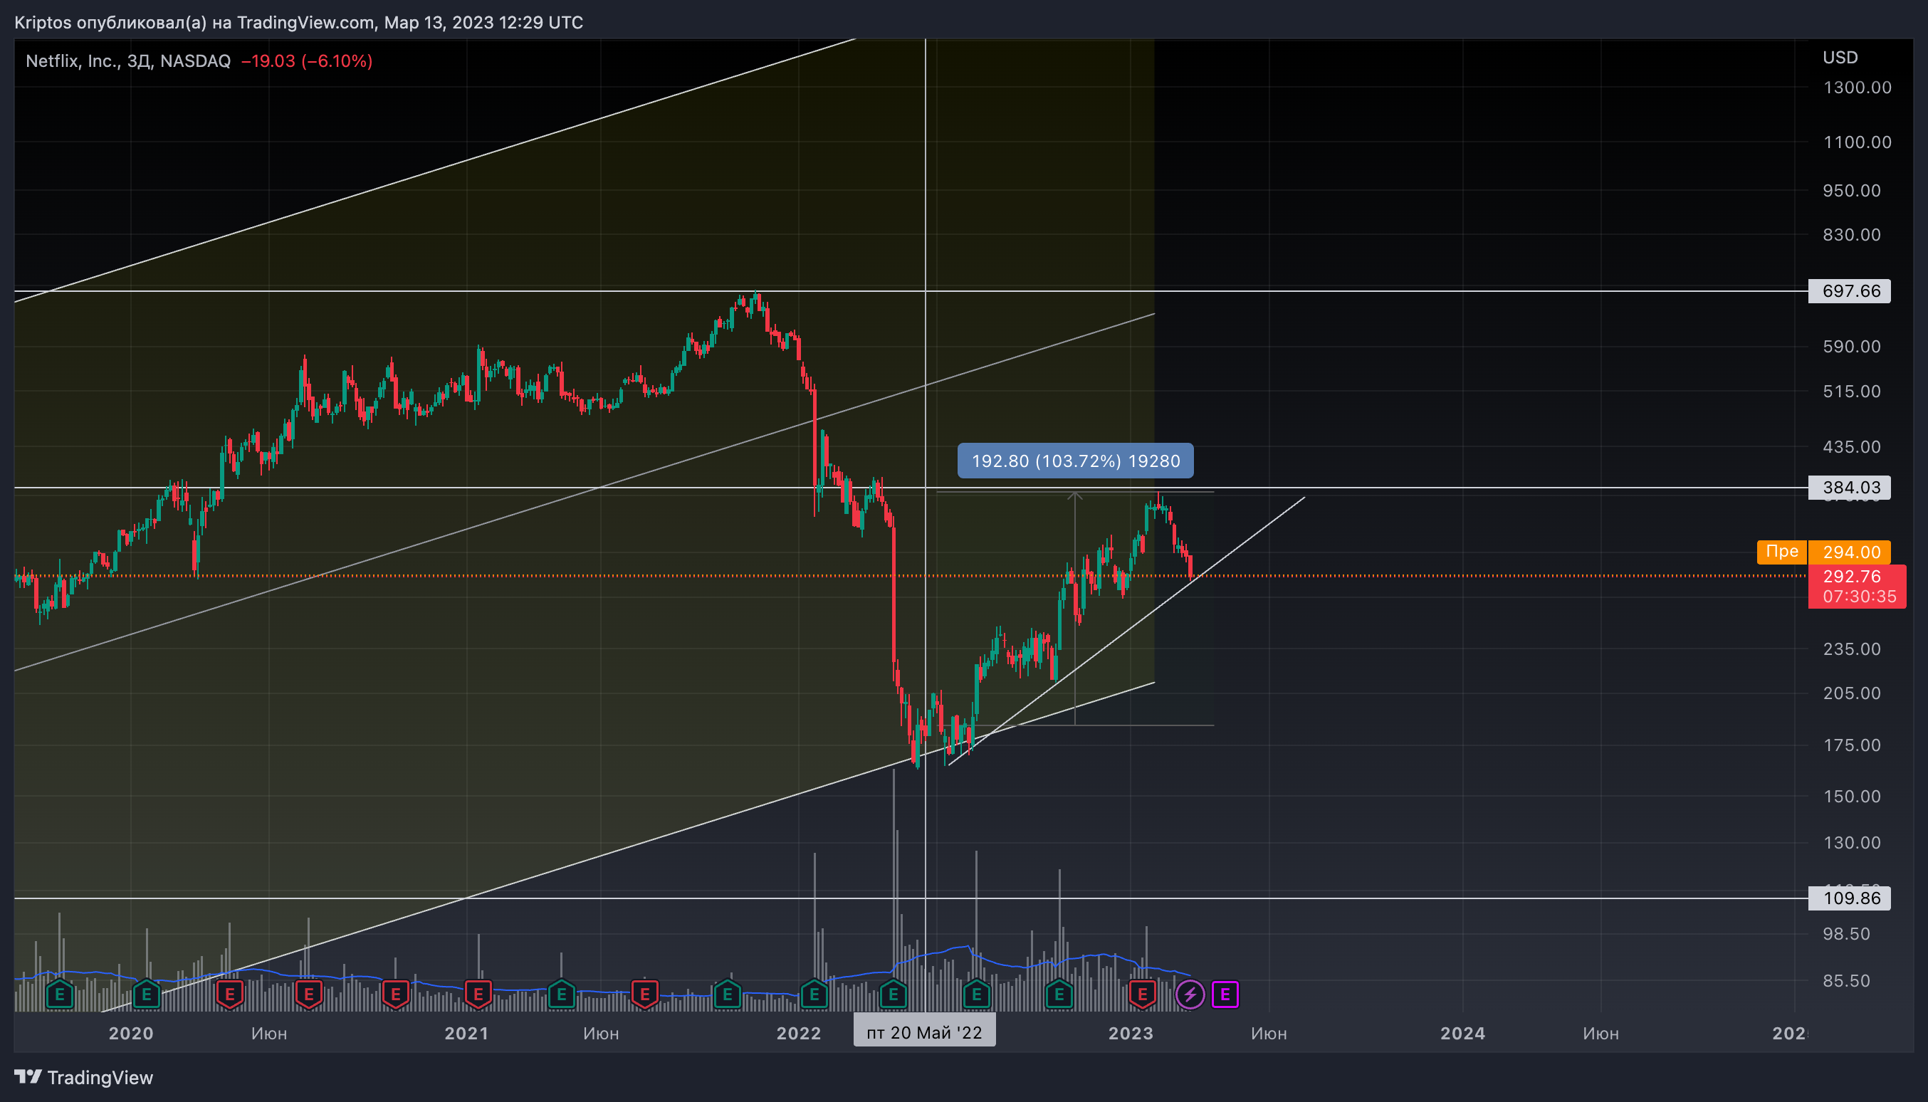Click the green earnings E icon above 2022
Screen dimensions: 1928x1102
tap(814, 995)
